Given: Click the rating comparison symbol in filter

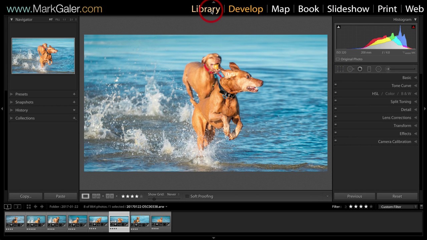Looking at the screenshot, I should (x=346, y=207).
